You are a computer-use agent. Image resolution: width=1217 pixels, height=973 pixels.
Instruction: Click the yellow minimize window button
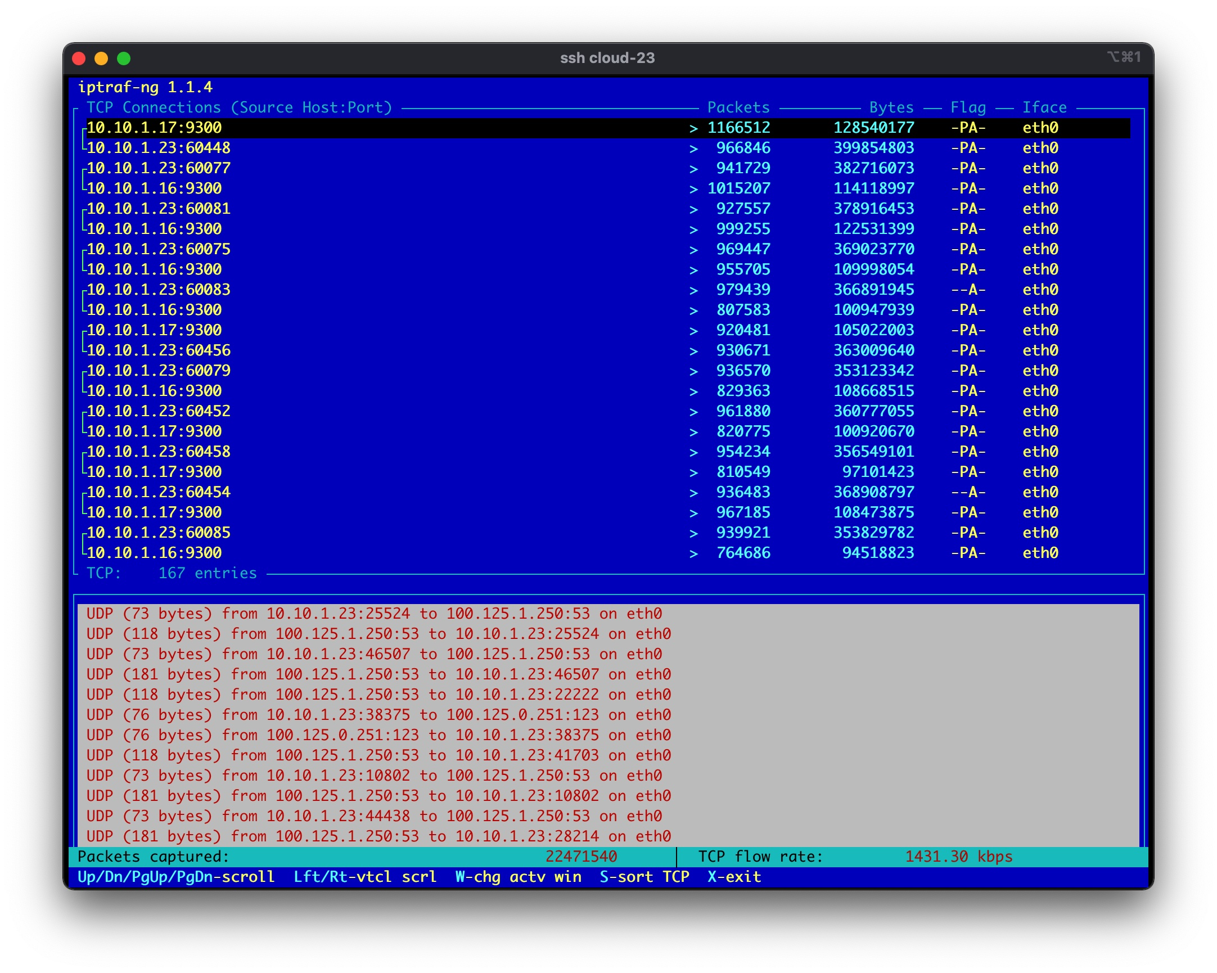tap(101, 58)
